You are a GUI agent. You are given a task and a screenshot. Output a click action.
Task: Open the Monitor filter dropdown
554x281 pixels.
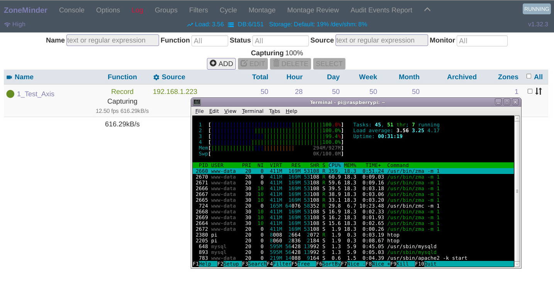click(x=482, y=41)
